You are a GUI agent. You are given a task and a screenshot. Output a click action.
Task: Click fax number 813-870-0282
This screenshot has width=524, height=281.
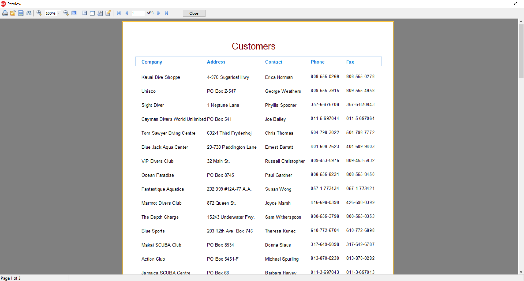360,258
